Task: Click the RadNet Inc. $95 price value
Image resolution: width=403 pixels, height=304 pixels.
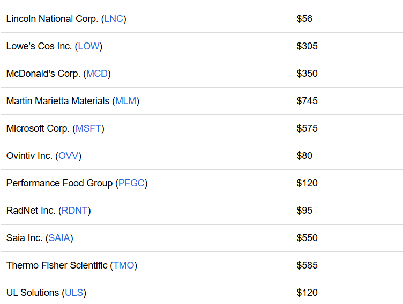Action: (304, 211)
